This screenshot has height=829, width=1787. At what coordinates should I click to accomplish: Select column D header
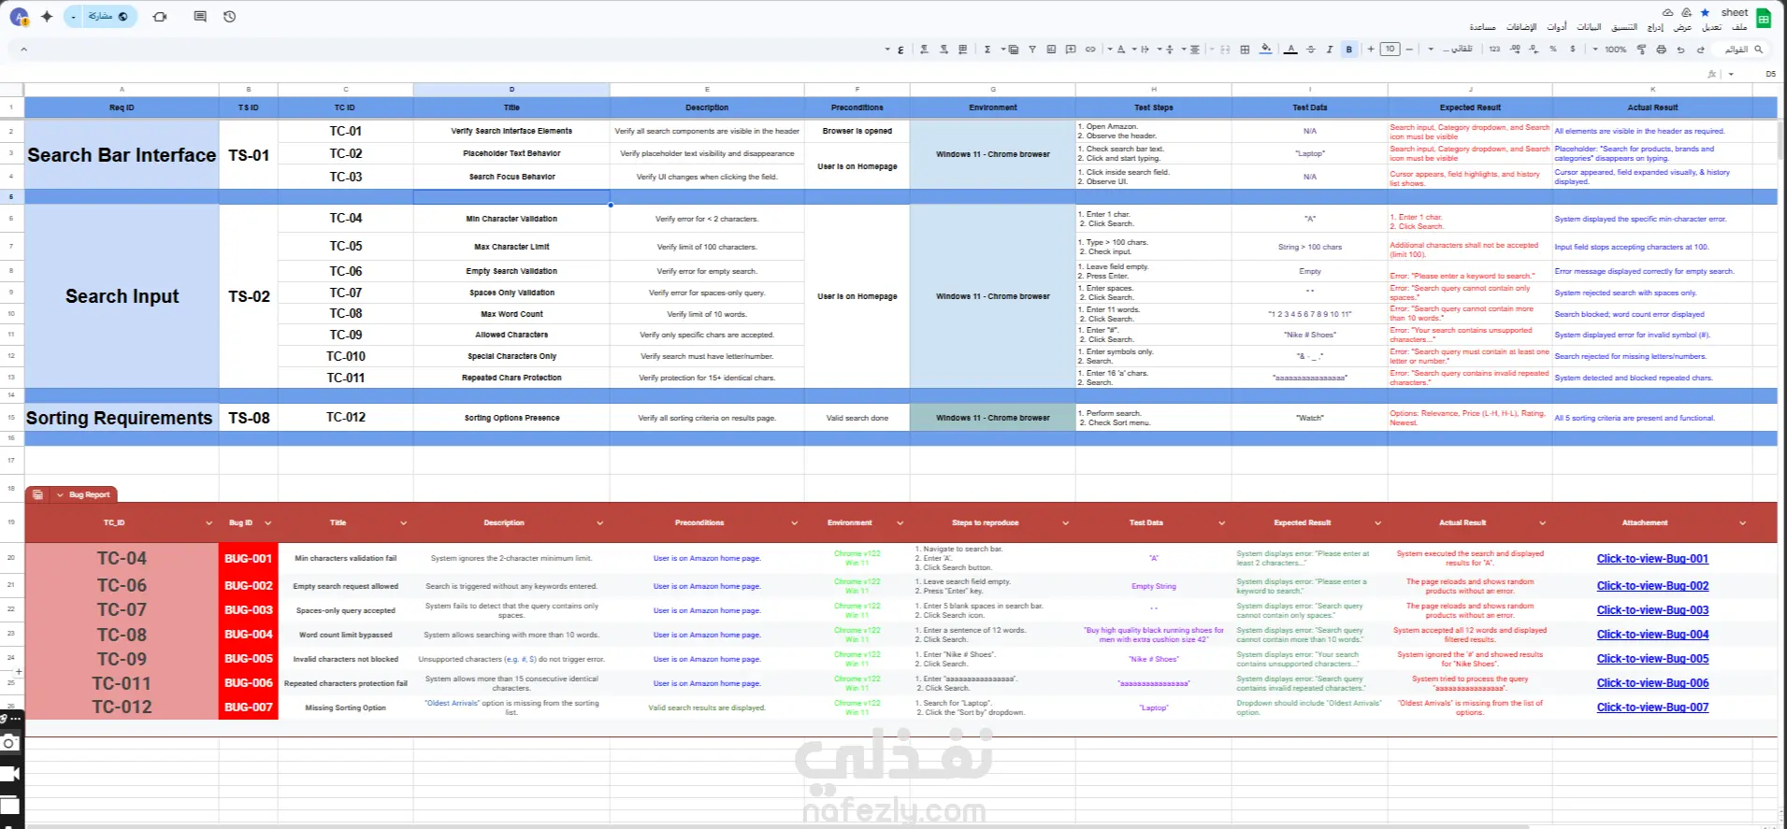[x=512, y=90]
